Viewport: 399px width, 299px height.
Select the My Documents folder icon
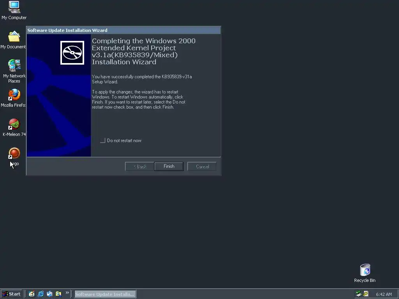click(14, 36)
